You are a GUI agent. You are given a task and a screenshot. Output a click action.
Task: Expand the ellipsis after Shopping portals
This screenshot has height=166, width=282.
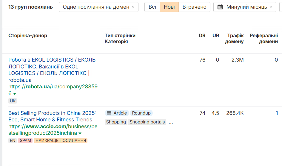click(171, 122)
